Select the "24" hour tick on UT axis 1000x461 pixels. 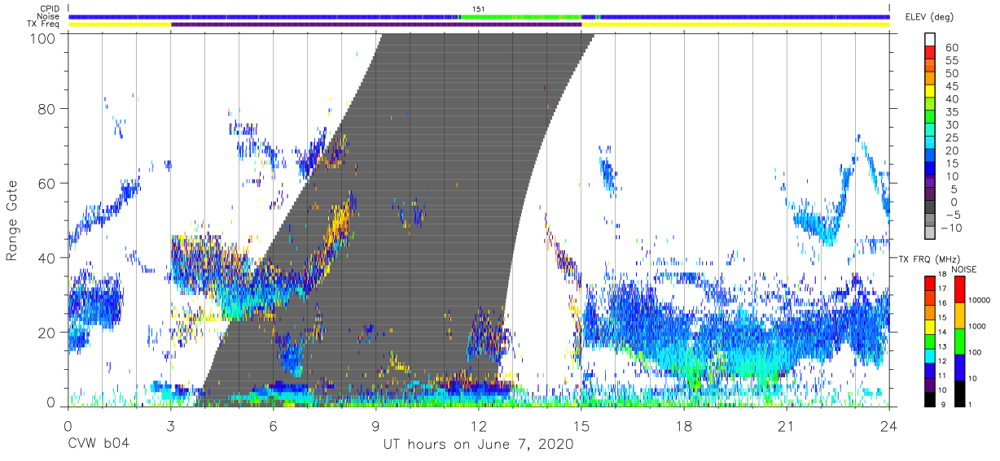(889, 425)
